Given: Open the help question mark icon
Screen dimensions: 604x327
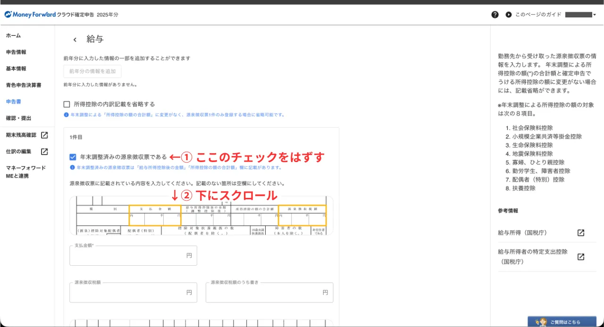Looking at the screenshot, I should pyautogui.click(x=495, y=15).
